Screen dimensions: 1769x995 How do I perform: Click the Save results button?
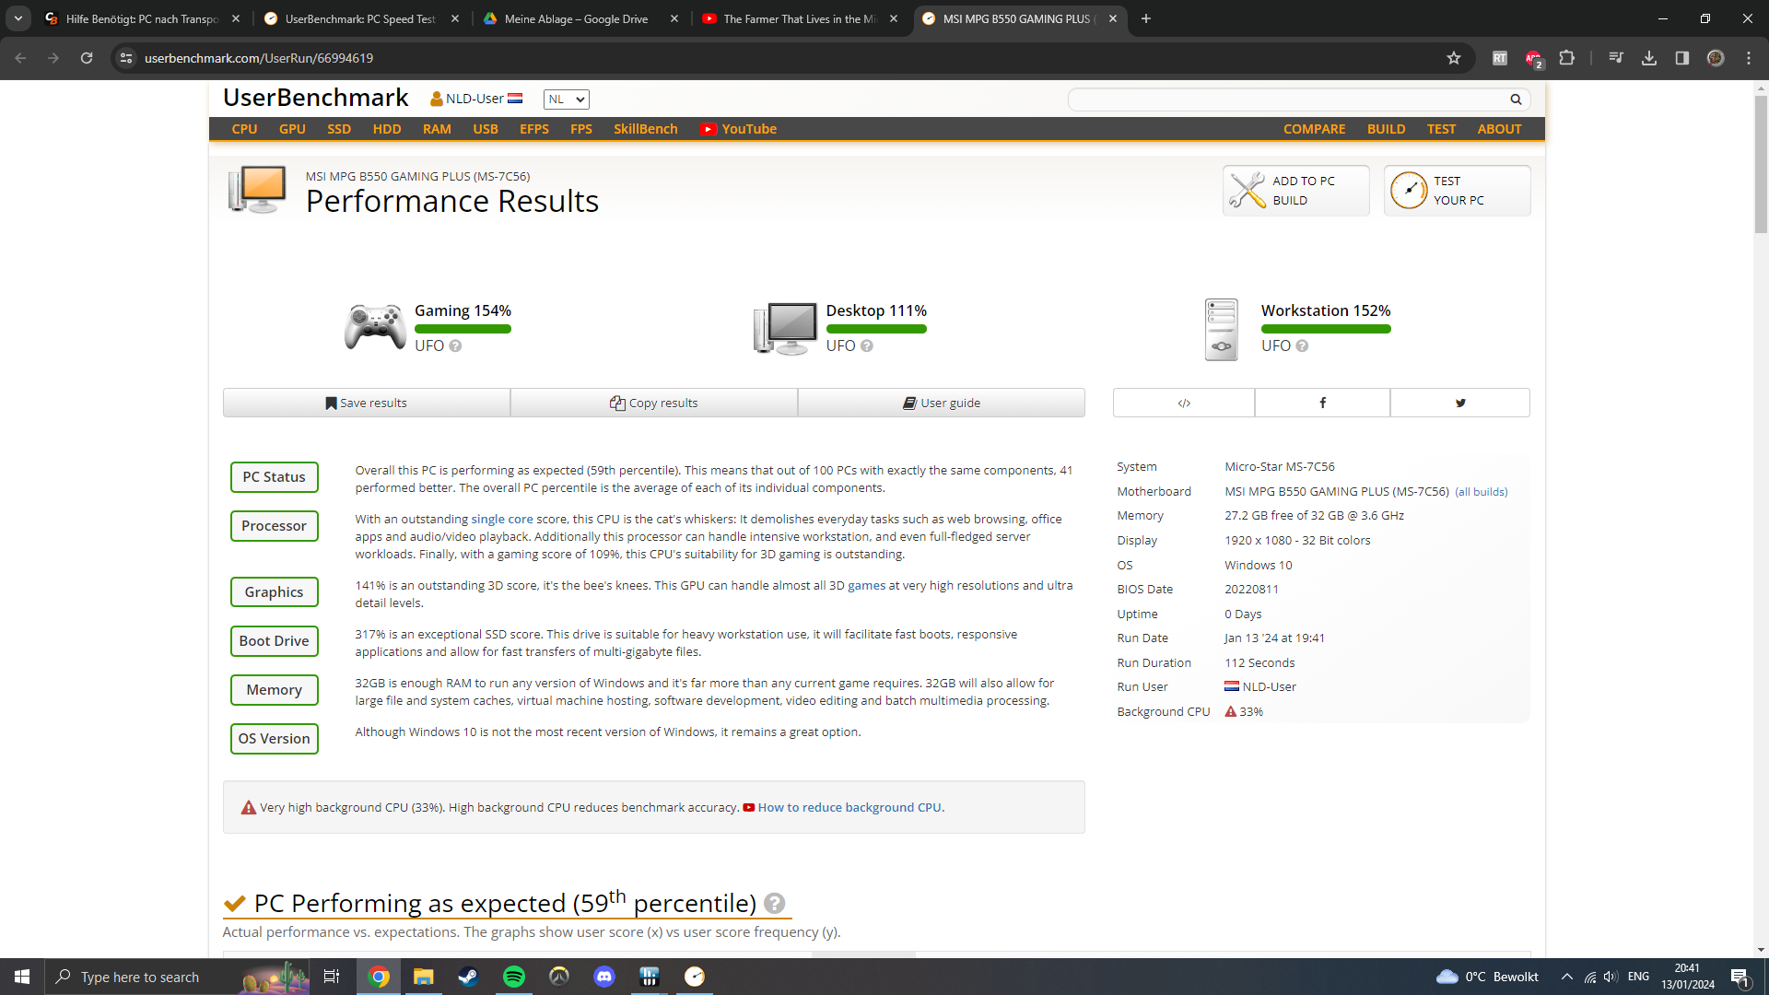pos(366,403)
